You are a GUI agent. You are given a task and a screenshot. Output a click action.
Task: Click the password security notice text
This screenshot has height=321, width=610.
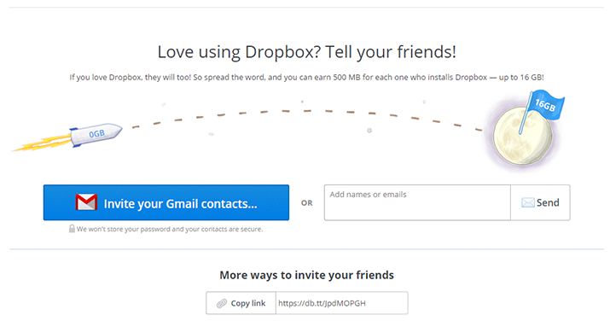point(170,229)
